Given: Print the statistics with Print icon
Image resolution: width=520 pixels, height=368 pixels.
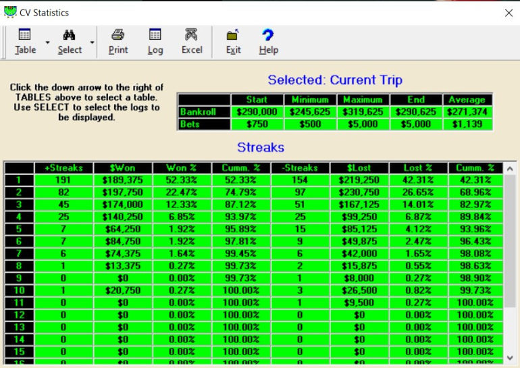Looking at the screenshot, I should (x=118, y=36).
